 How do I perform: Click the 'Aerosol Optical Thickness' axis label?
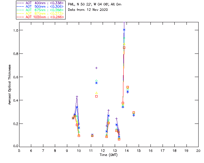click(10, 85)
